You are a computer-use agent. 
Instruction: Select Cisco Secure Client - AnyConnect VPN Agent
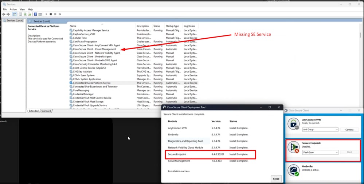click(134, 45)
